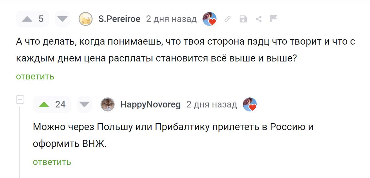Viewport: 370px width, 178px height.
Task: Open HappyNovoreg user profile link
Action: [x=150, y=105]
